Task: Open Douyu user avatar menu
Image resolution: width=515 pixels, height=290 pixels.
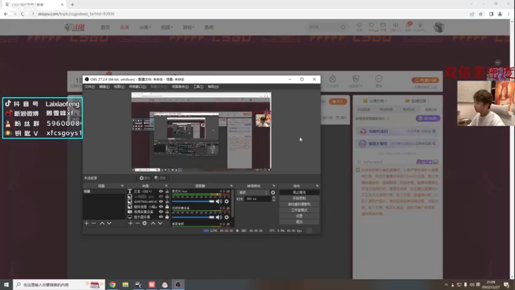Action: point(439,27)
